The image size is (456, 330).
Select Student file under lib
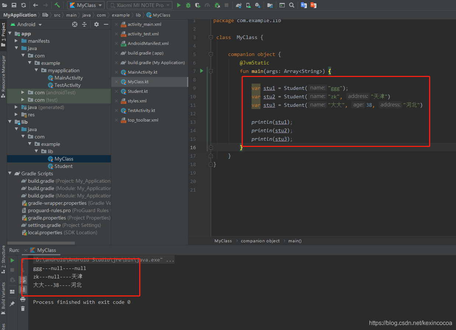[x=63, y=166]
